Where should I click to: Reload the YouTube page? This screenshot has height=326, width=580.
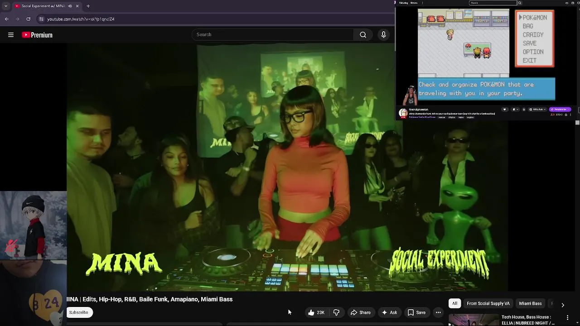[x=28, y=19]
